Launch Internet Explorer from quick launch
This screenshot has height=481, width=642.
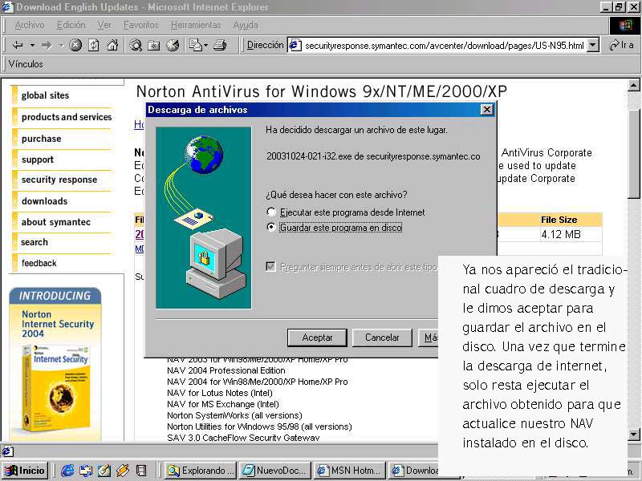coord(67,471)
